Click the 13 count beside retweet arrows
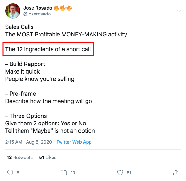The height and width of the screenshot is (181, 186). tap(73, 173)
